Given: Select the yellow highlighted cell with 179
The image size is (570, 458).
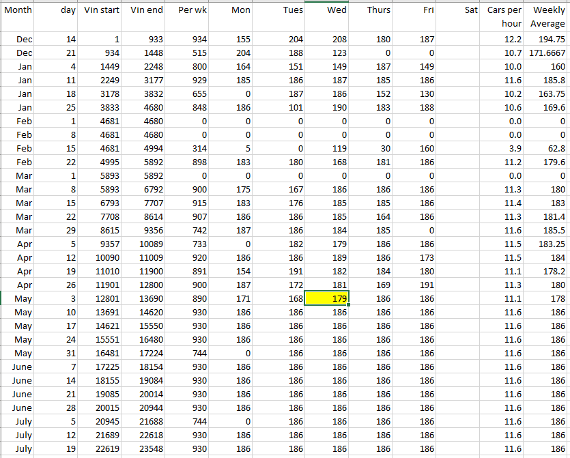Looking at the screenshot, I should point(326,298).
